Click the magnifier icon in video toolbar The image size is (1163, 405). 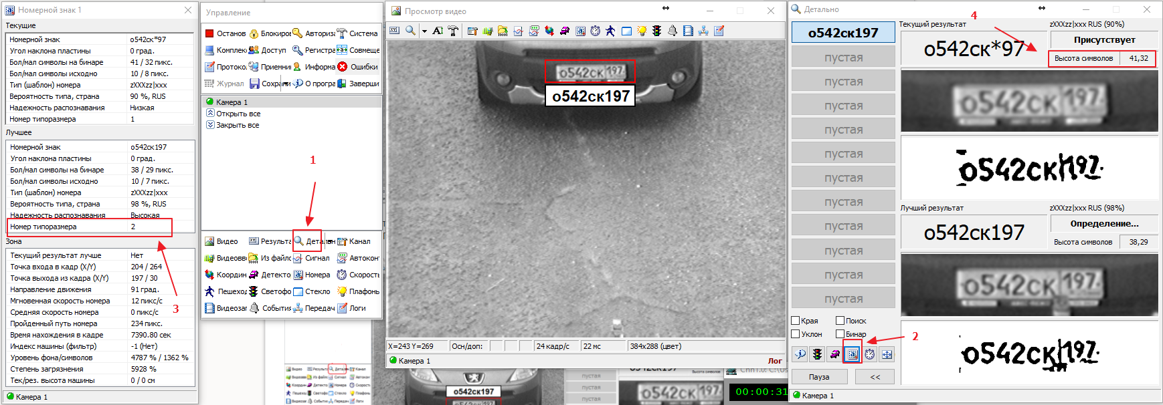(x=410, y=31)
